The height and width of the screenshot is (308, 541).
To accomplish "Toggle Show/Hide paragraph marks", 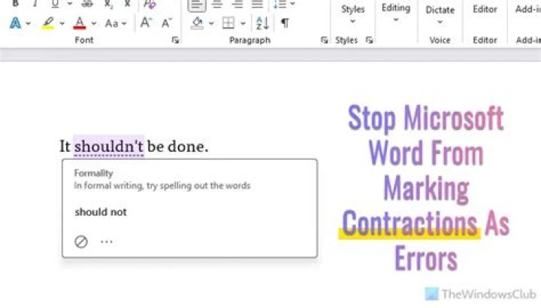I will point(285,23).
